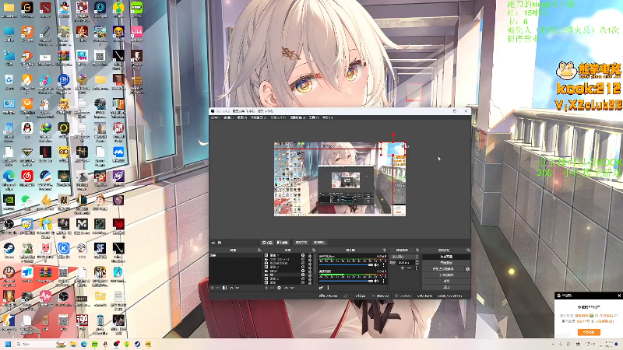
Task: Click the transition duration input field
Action: coord(406,263)
